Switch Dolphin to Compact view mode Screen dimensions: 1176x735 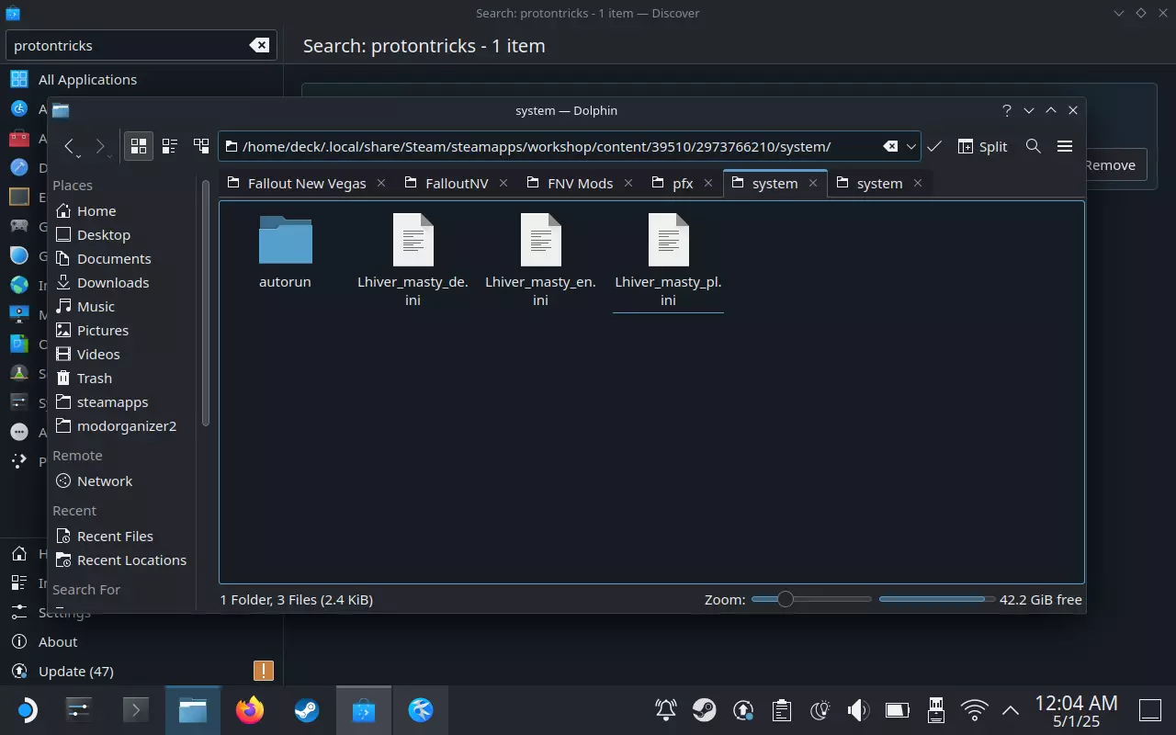tap(170, 146)
